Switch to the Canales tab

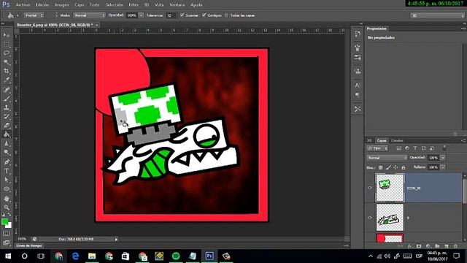pyautogui.click(x=397, y=140)
